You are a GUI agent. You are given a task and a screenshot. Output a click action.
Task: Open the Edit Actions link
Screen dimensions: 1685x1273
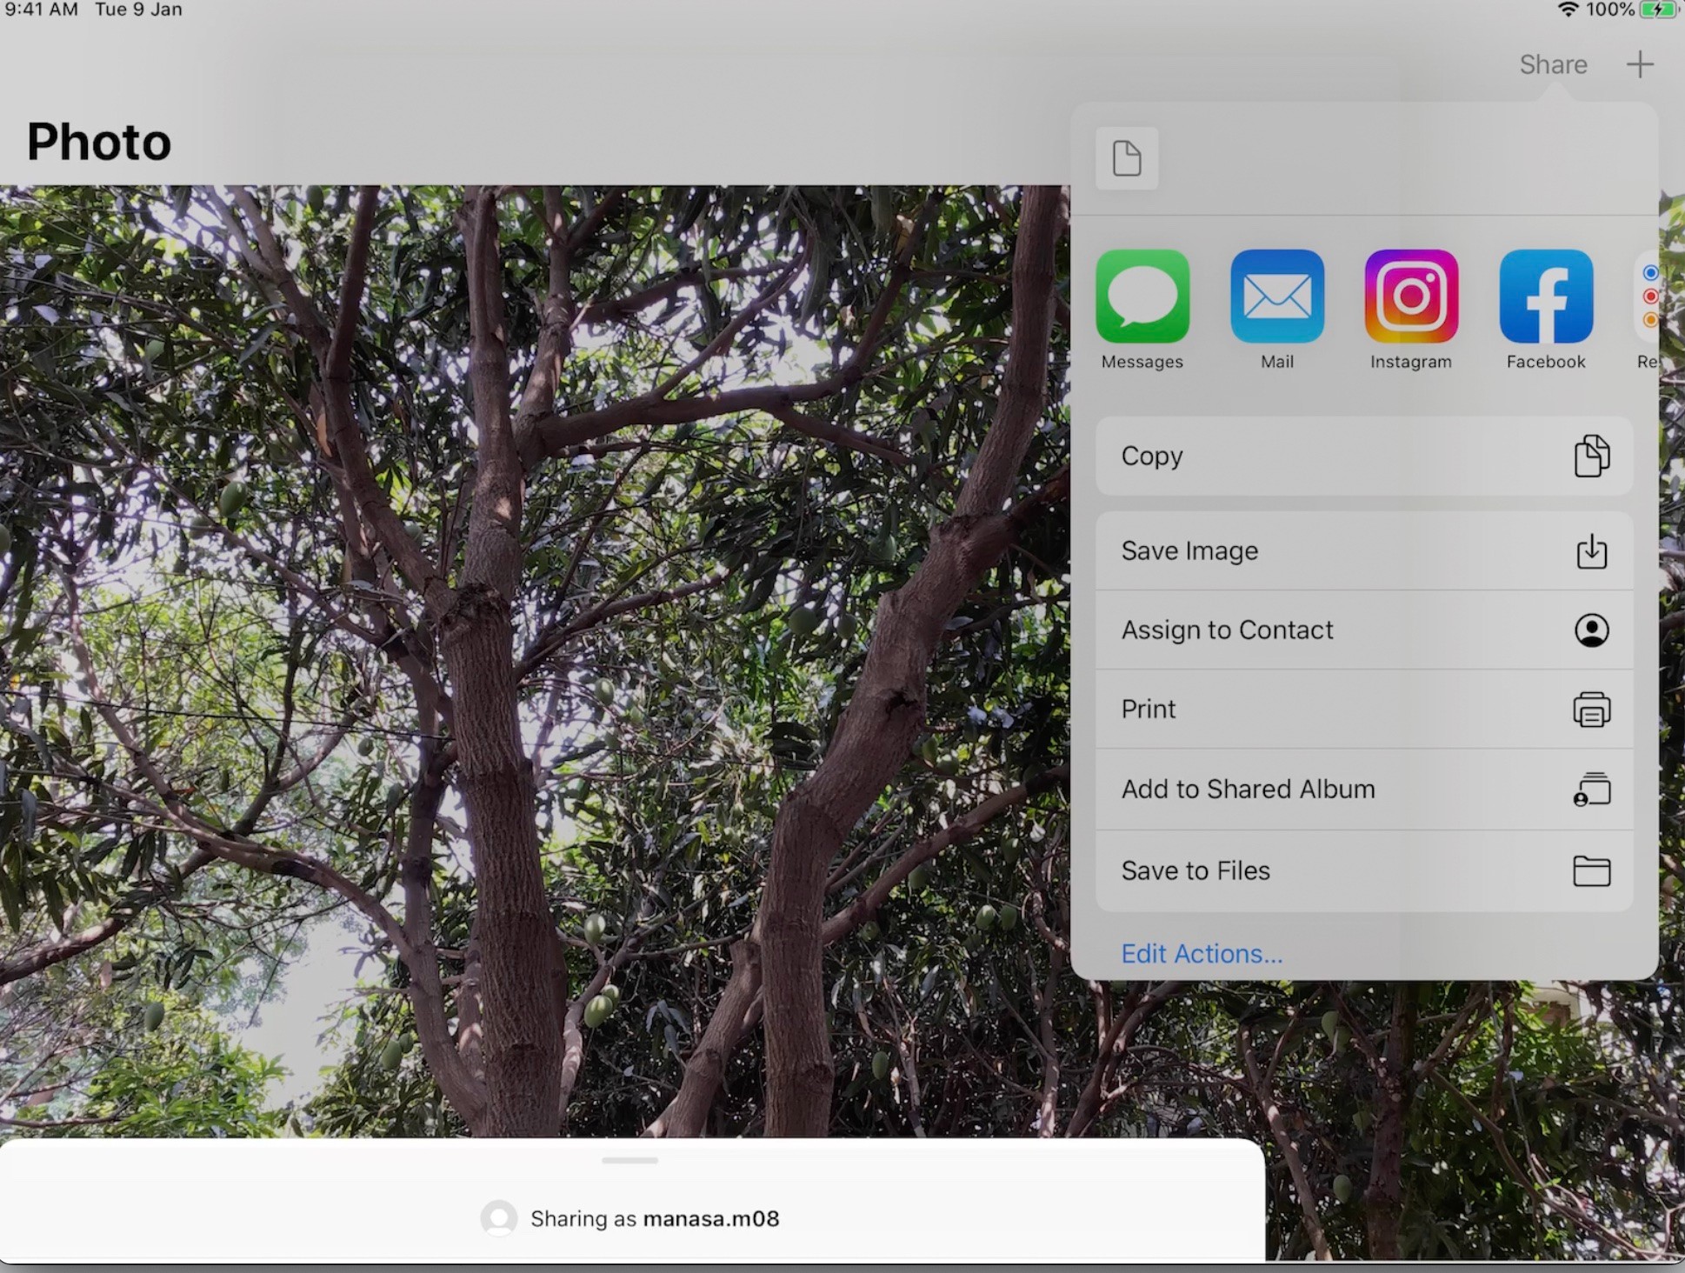(x=1201, y=954)
